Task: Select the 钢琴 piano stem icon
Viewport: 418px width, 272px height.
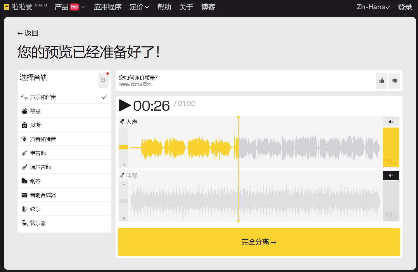Action: [25, 181]
